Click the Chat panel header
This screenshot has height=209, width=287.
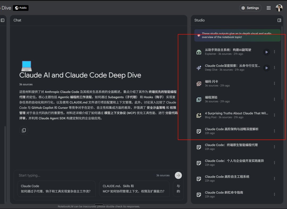coord(17,20)
